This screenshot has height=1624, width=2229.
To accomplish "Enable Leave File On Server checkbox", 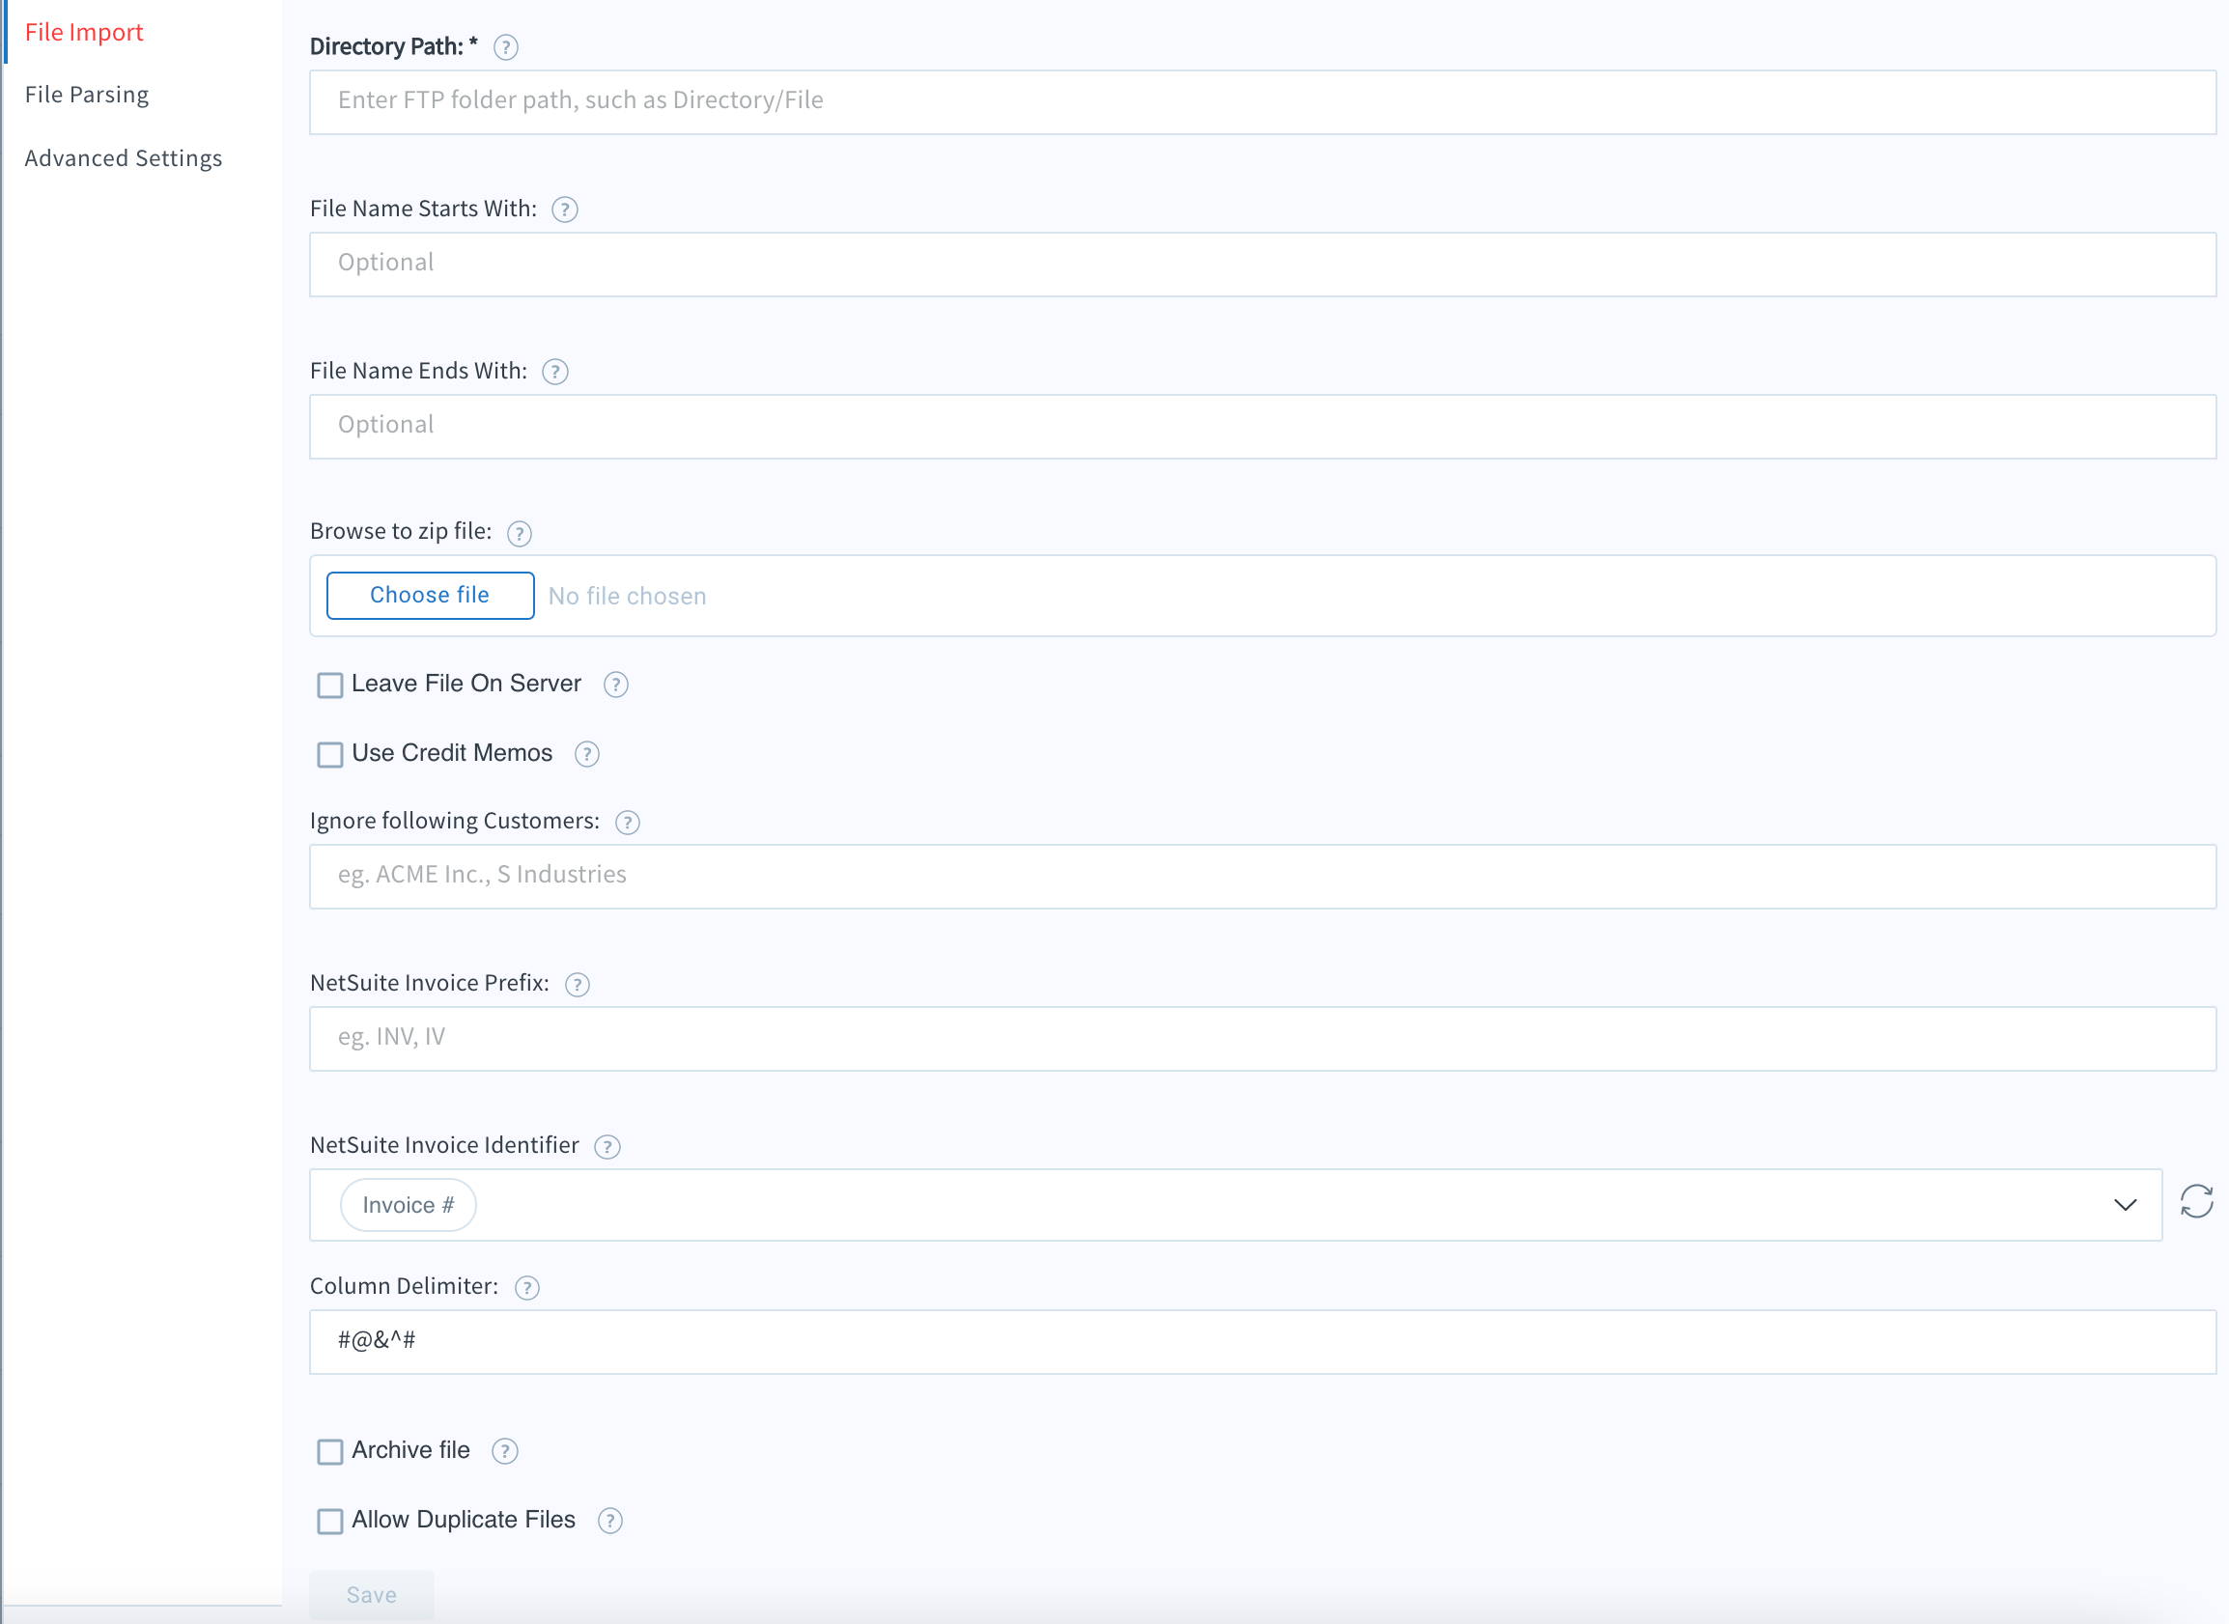I will 330,686.
